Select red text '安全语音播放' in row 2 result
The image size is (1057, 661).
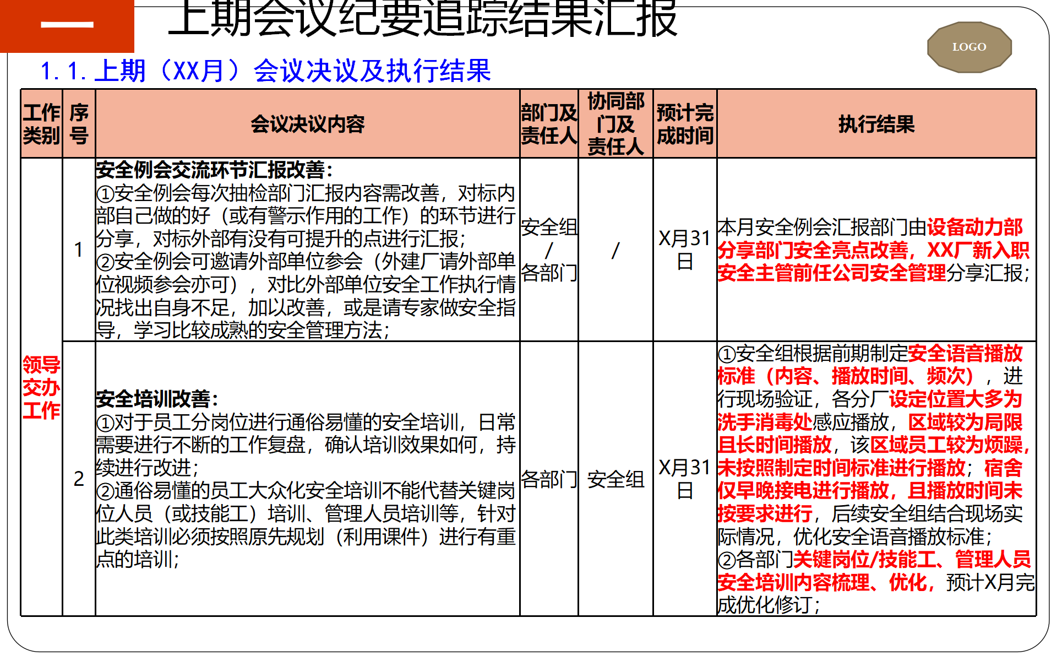965,353
